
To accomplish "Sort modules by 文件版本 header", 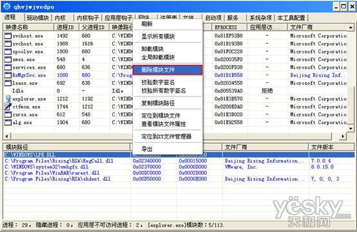I will click(x=331, y=147).
